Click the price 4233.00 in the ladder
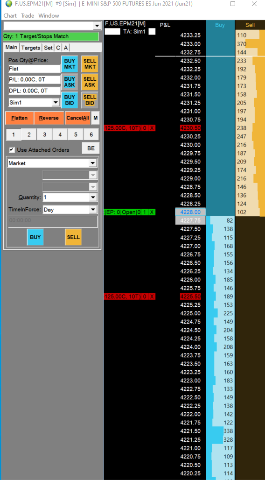 coord(190,44)
